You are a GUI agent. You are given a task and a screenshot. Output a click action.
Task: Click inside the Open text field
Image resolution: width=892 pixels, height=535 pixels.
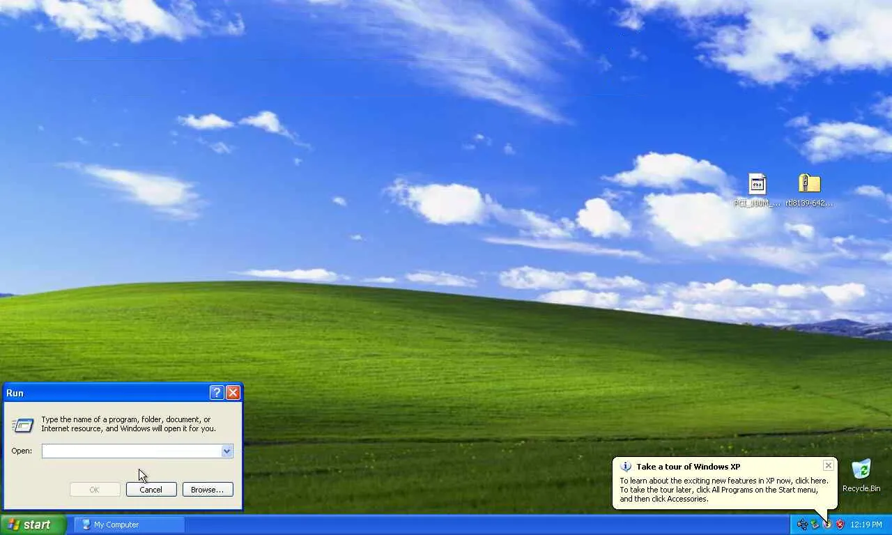132,451
